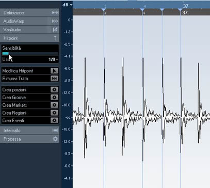This screenshot has height=188, width=210.
Task: Click the Rimuovi Tutto button
Action: pyautogui.click(x=30, y=79)
